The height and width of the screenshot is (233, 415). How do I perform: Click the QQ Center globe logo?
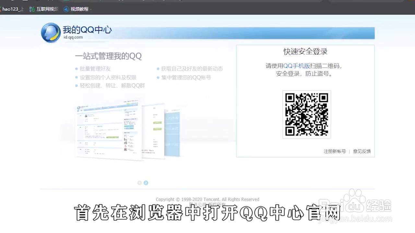pos(51,33)
